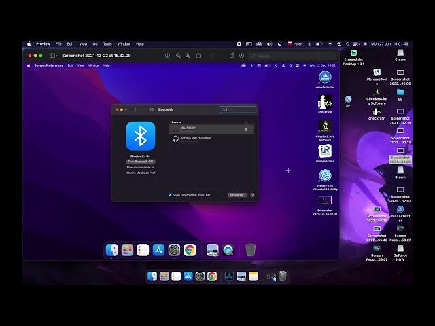This screenshot has height=326, width=435.
Task: Select the Screenshot 2021...32.13 desktop file
Action: click(x=400, y=136)
